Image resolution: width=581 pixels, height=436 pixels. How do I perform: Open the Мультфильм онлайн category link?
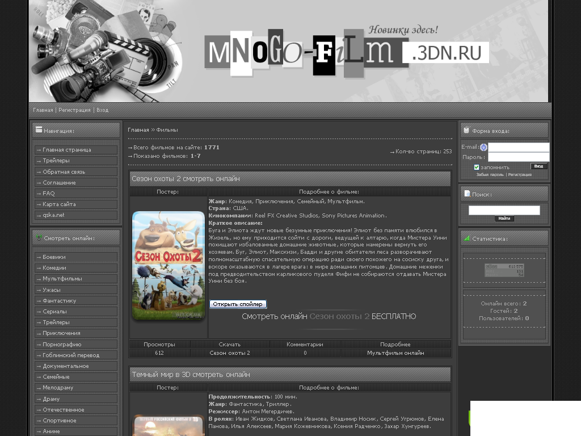395,353
